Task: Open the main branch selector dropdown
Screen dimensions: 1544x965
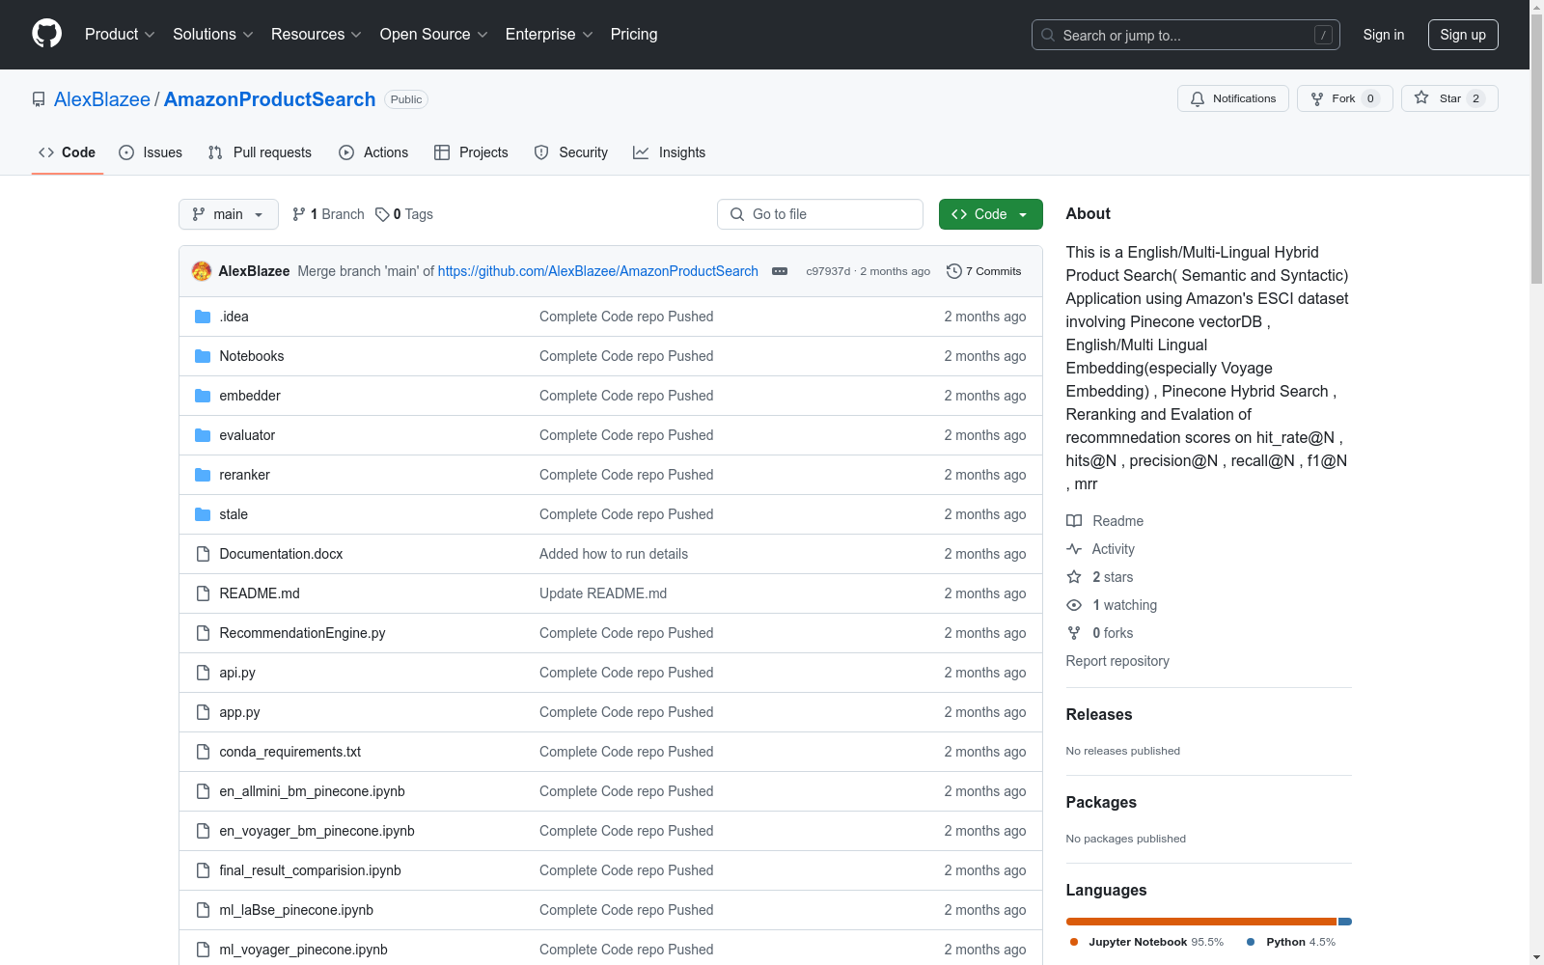Action: tap(229, 214)
